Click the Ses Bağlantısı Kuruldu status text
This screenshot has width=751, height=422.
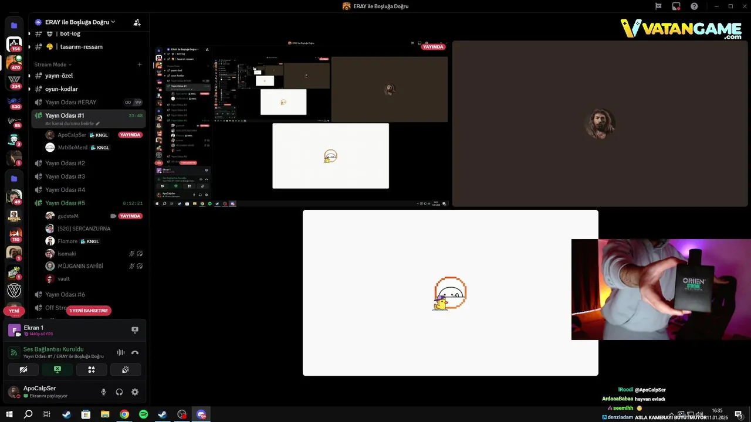[x=53, y=349]
